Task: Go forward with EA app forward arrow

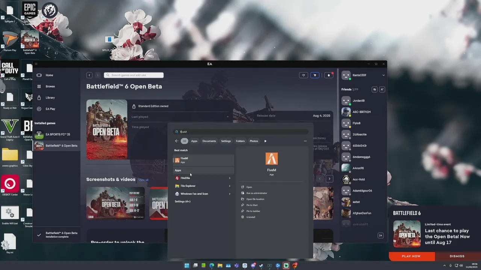Action: point(97,75)
